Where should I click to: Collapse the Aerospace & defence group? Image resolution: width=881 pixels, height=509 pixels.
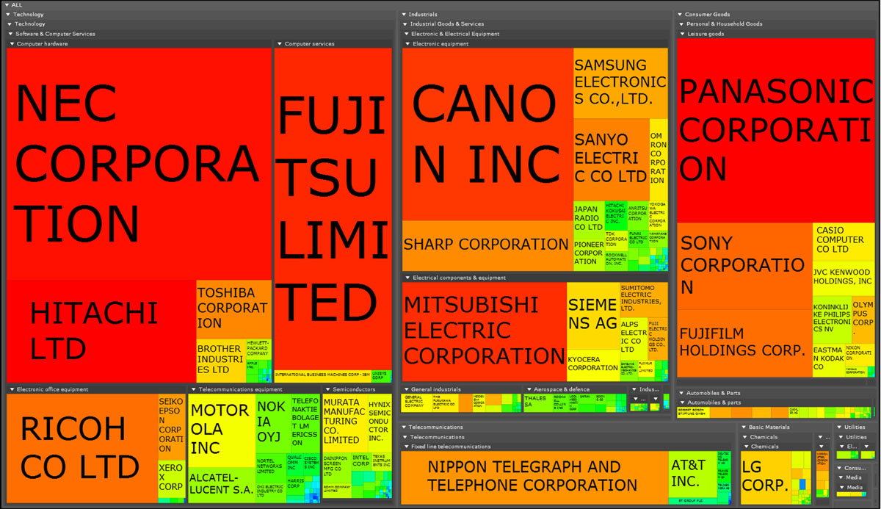[x=529, y=390]
